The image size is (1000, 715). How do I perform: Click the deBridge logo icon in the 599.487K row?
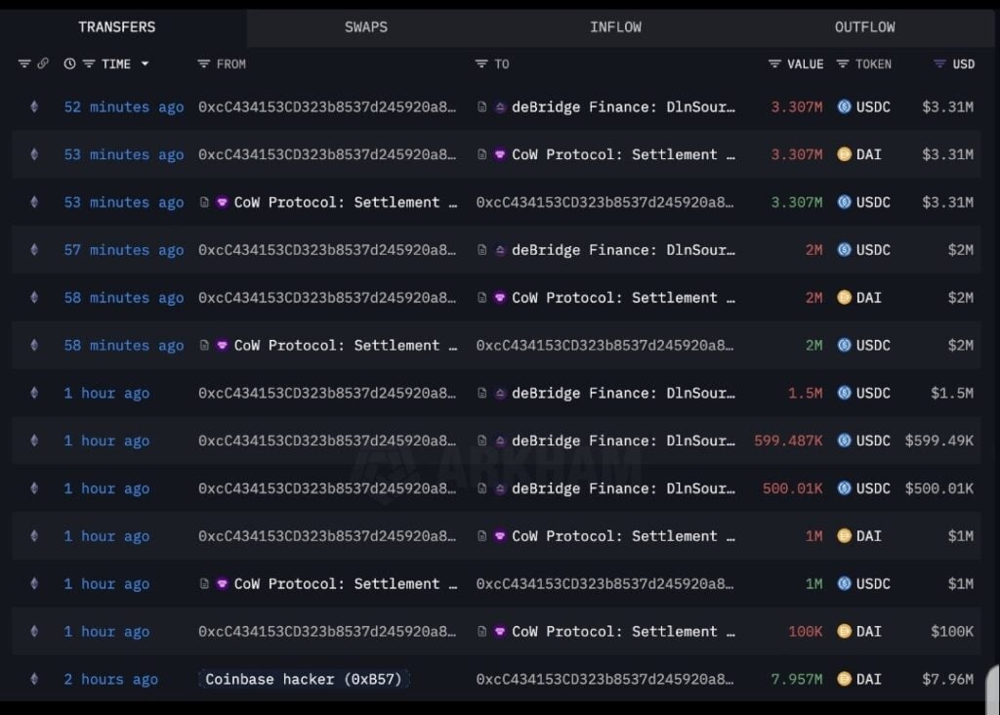click(500, 441)
